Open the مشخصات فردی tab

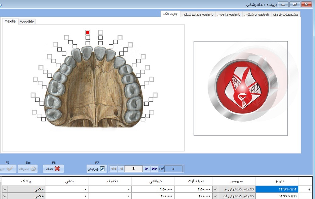point(285,14)
